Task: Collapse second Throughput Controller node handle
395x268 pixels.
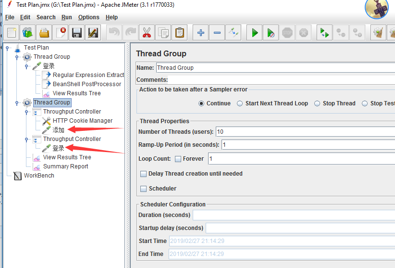Action: (26, 140)
